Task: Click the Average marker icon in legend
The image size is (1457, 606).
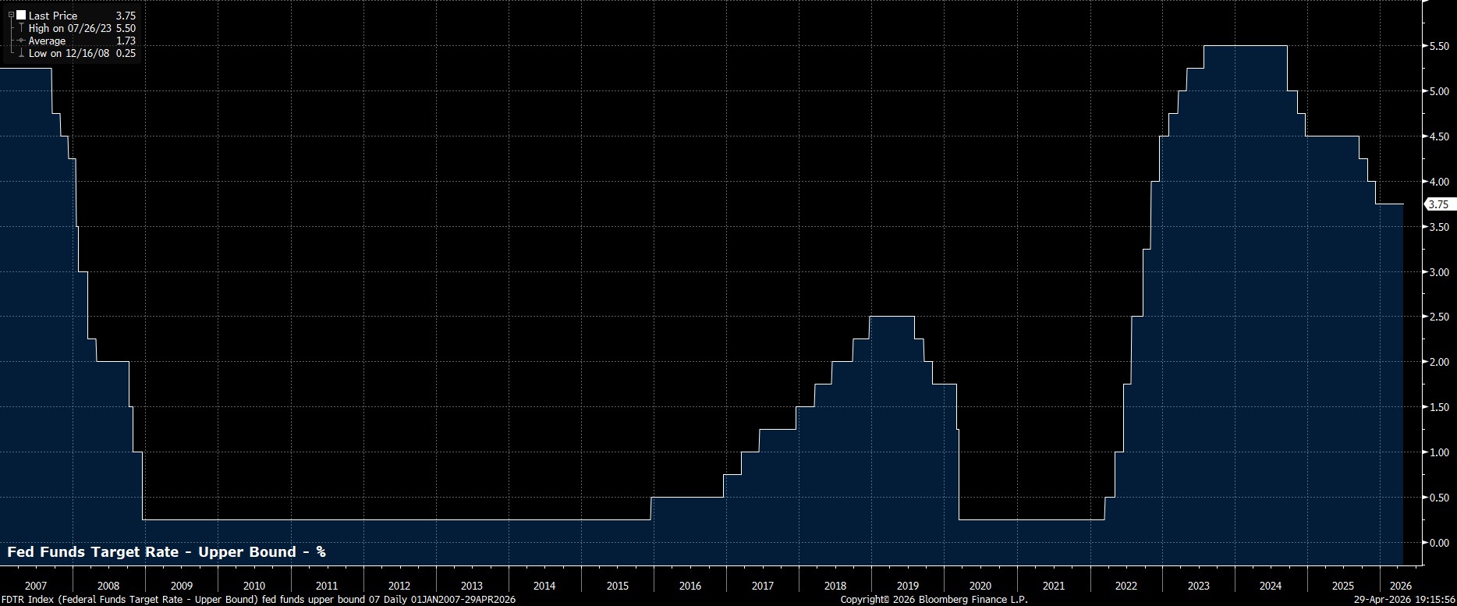Action: [x=21, y=41]
